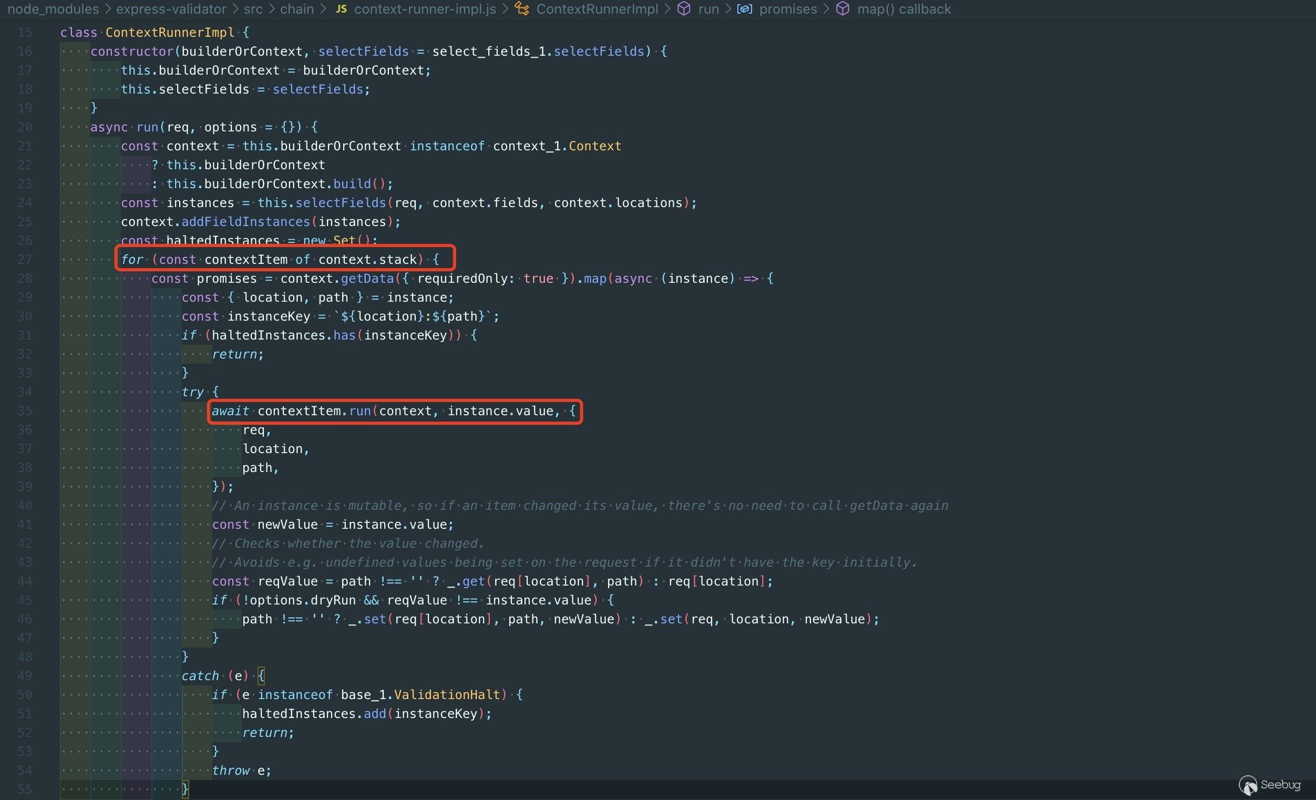Click the ValidationHalt identifier on line 50

coord(447,694)
